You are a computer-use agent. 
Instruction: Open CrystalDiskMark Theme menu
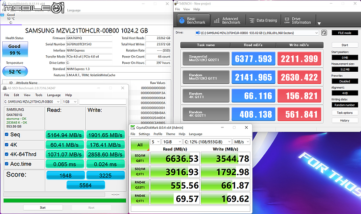[170, 134]
